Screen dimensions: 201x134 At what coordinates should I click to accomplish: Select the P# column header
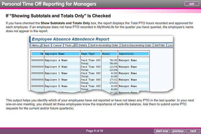pyautogui.click(x=38, y=54)
